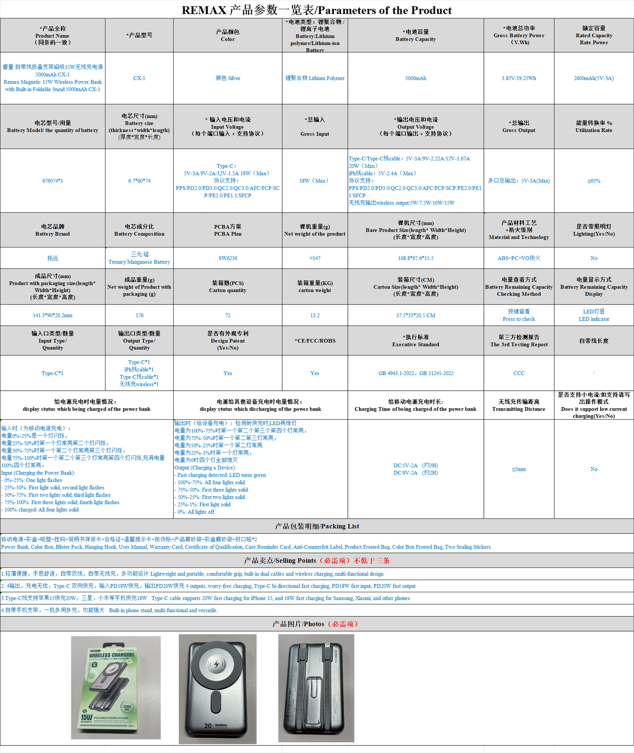Open the back-view photo showing foldable stand

[316, 688]
